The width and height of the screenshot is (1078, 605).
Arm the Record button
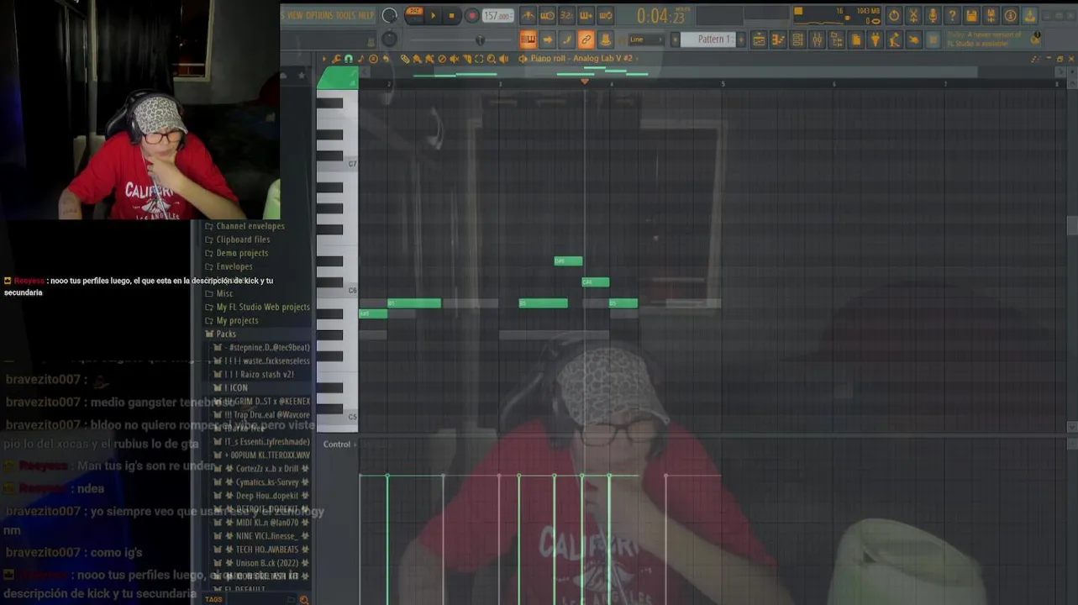coord(472,15)
